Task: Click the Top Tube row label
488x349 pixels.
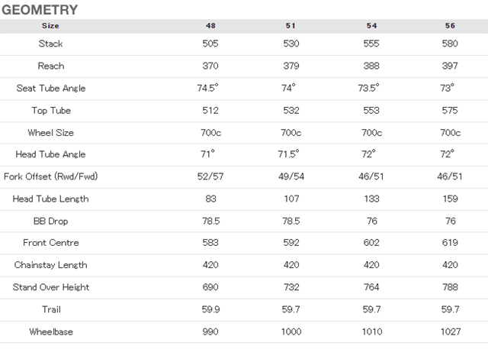Action: pyautogui.click(x=51, y=111)
